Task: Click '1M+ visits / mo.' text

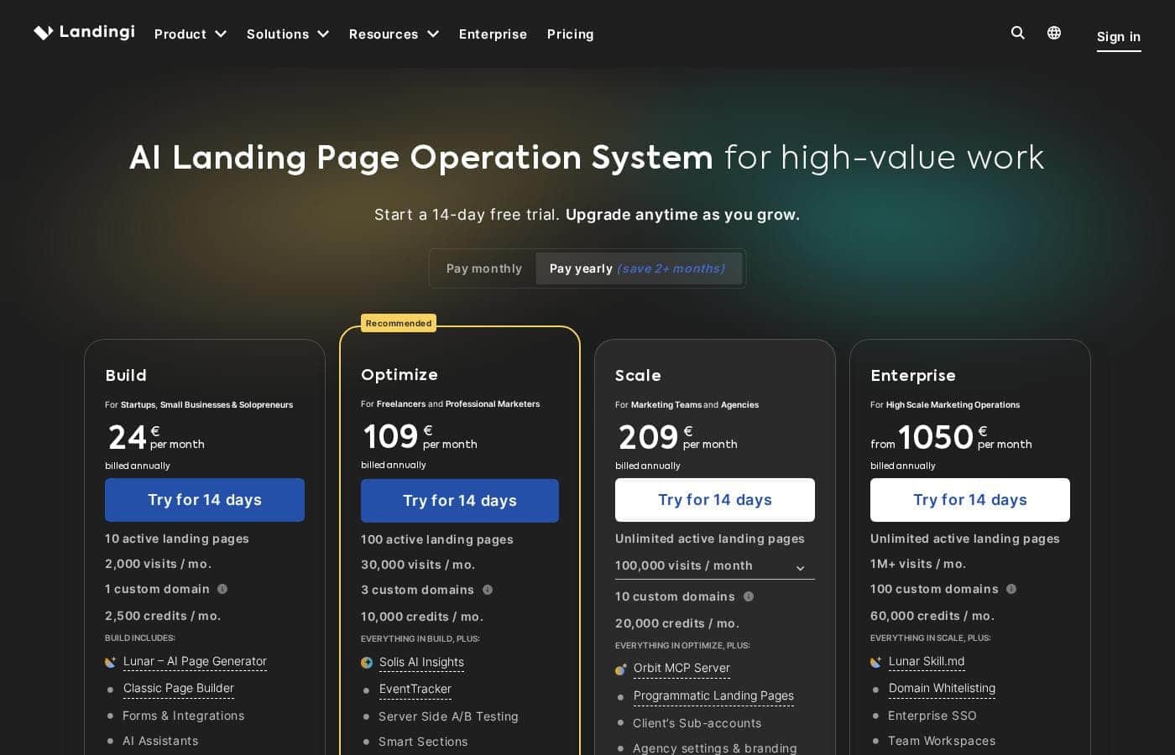Action: coord(918,564)
